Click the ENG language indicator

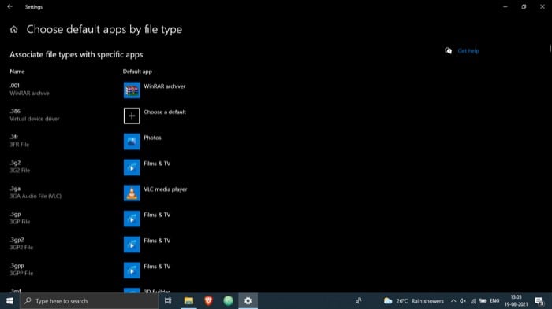point(494,301)
